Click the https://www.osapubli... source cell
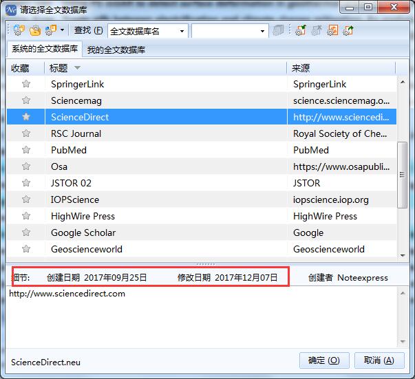The image size is (415, 379). point(341,166)
